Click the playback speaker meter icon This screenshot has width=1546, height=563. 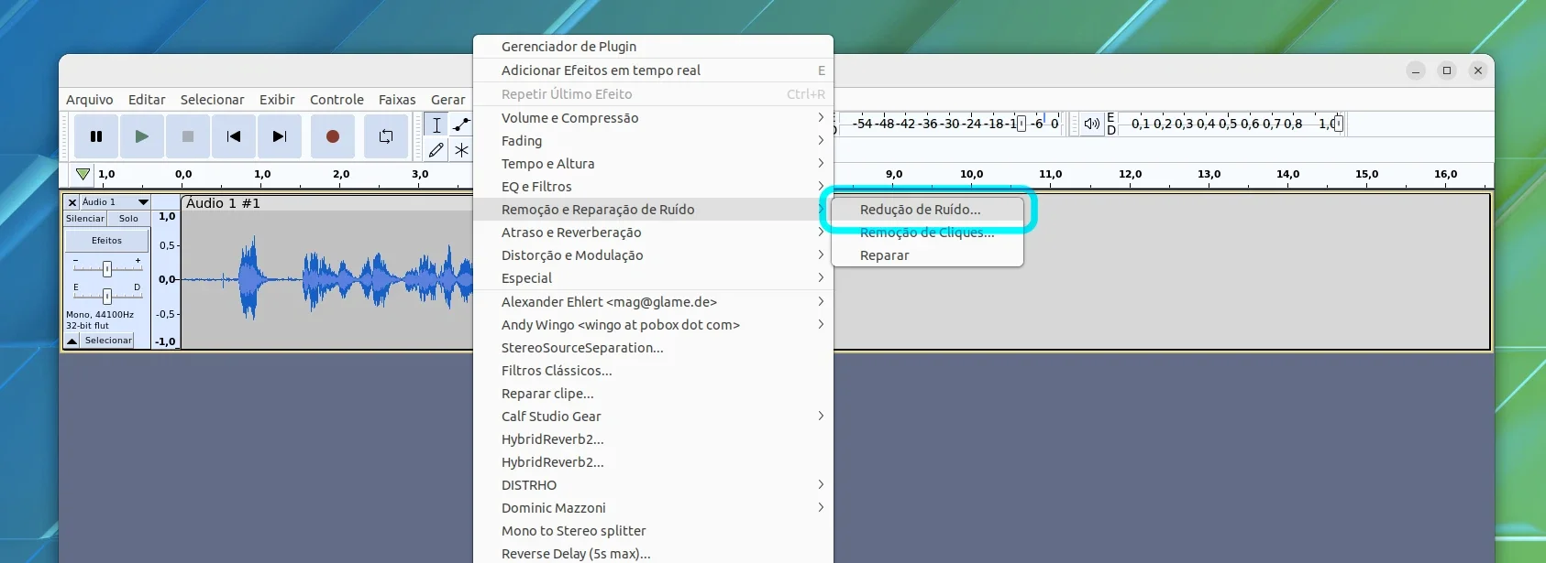pos(1091,124)
